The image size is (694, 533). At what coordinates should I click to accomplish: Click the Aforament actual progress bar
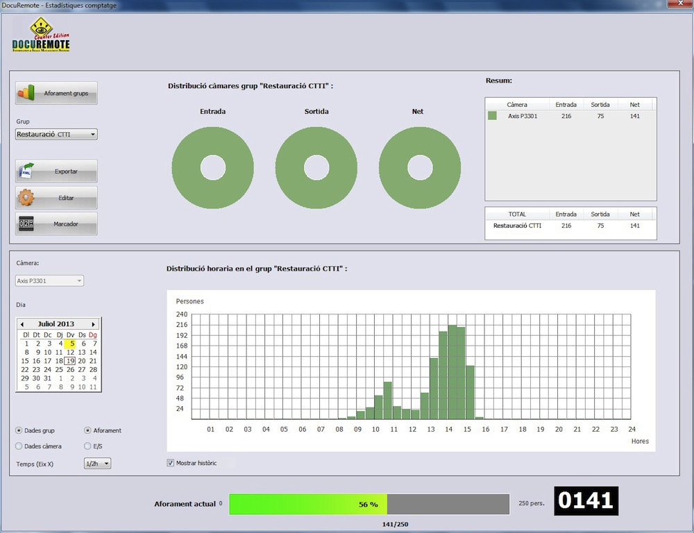point(369,505)
